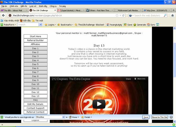Open More info on the video
This screenshot has height=127, width=176.
pos(140,79)
